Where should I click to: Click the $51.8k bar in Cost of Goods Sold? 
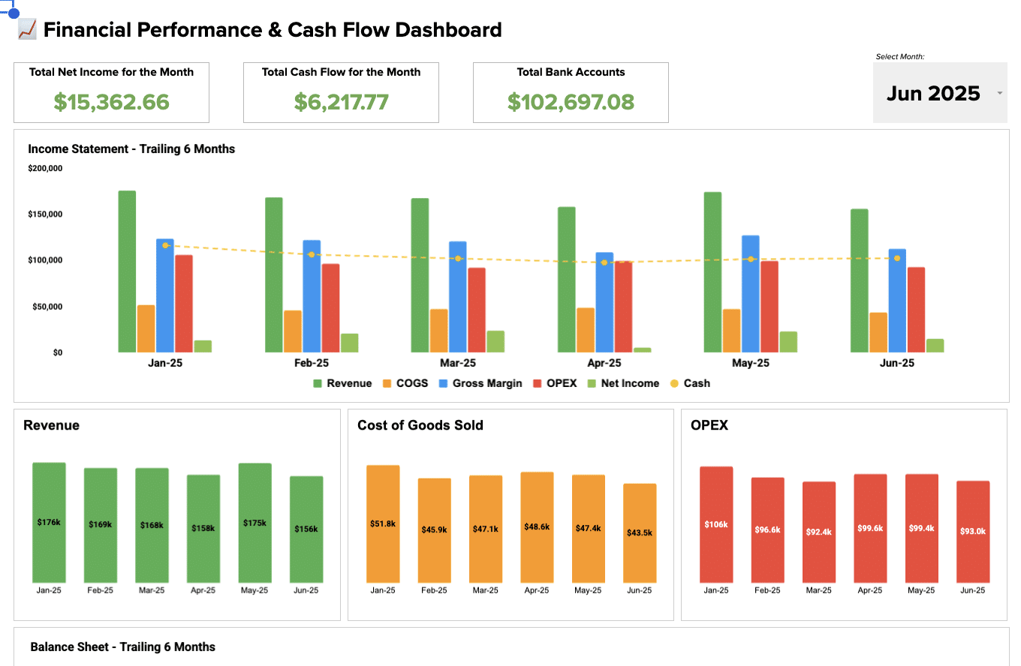tap(384, 523)
